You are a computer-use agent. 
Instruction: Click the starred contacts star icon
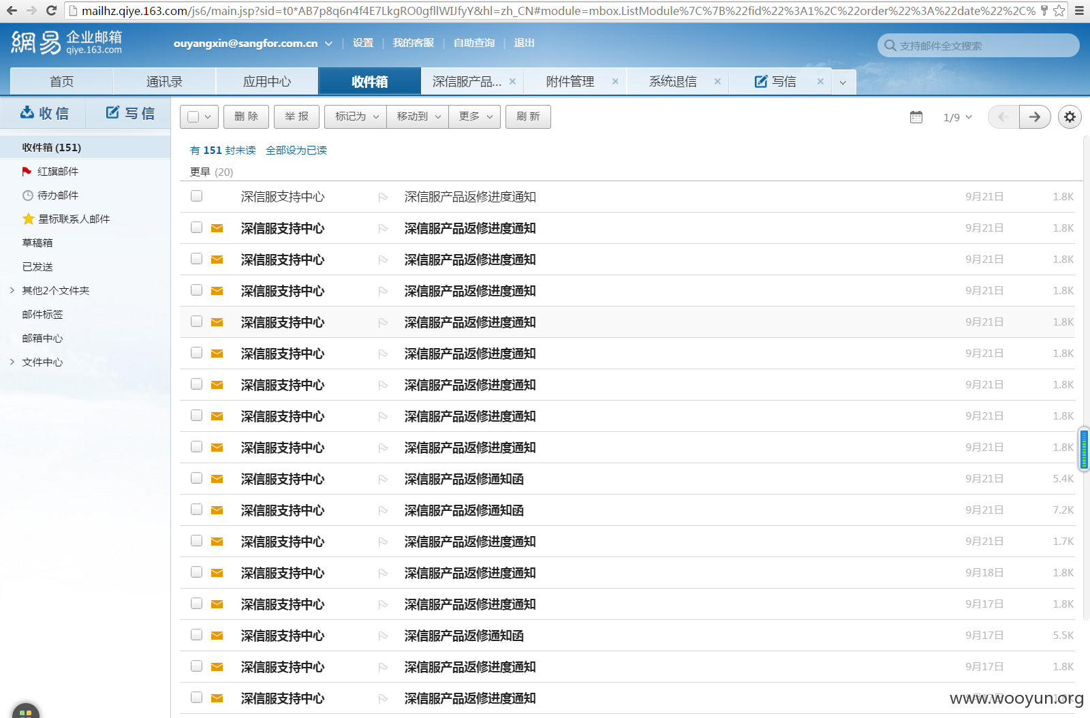tap(28, 219)
